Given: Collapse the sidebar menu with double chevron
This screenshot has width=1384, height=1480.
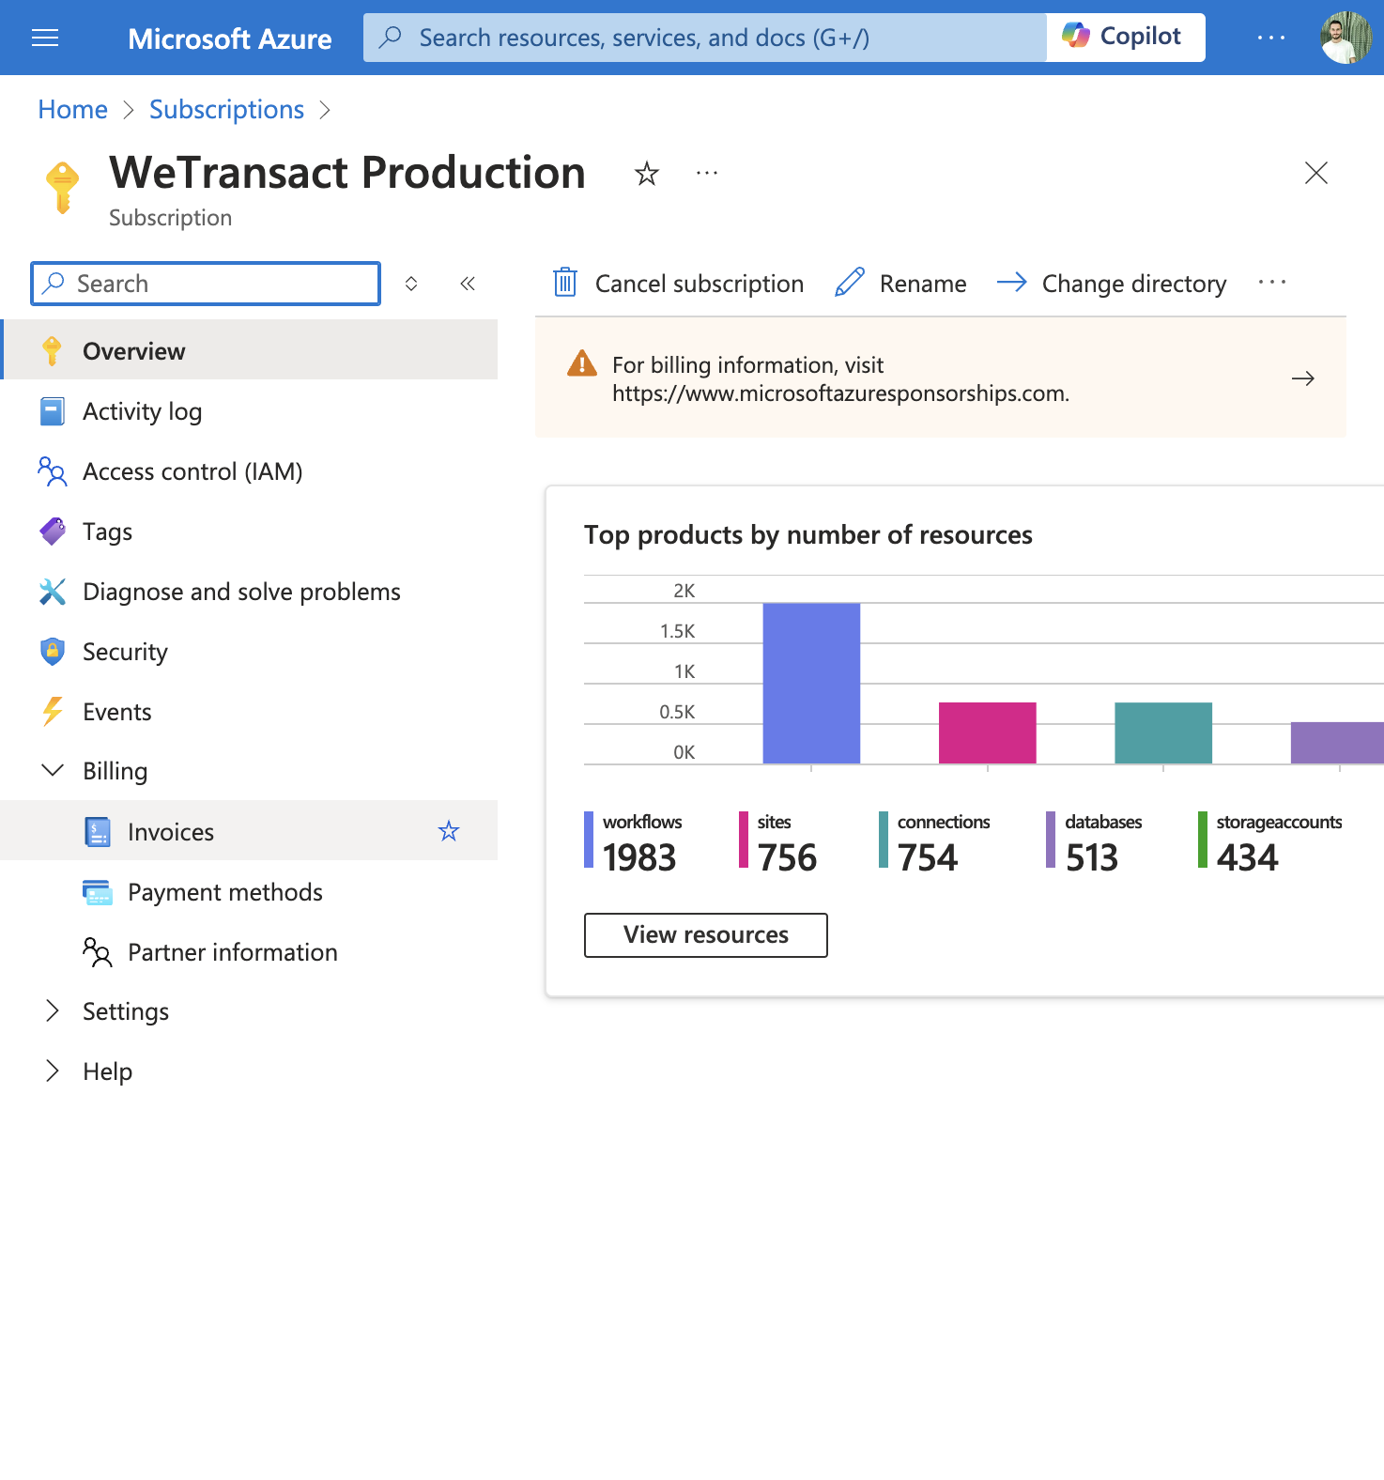Looking at the screenshot, I should 468,284.
